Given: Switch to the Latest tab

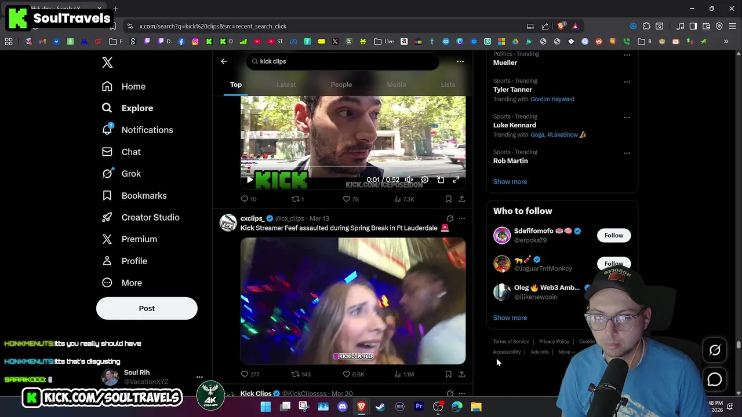Looking at the screenshot, I should point(286,85).
